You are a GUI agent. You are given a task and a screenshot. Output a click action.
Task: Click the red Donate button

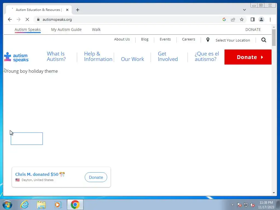pyautogui.click(x=248, y=57)
